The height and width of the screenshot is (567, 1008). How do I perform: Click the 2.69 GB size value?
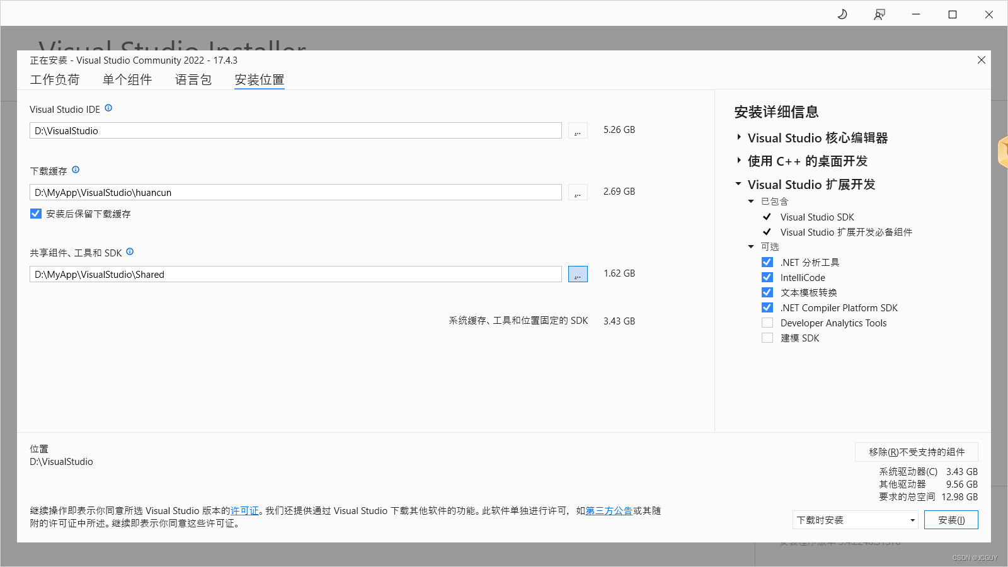[x=619, y=192]
